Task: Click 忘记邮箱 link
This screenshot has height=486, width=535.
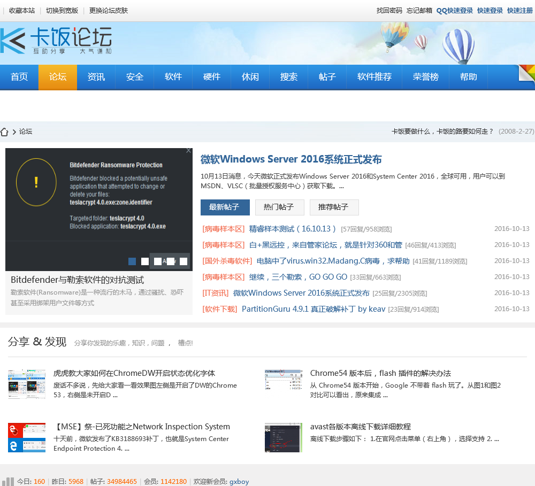Action: click(419, 11)
